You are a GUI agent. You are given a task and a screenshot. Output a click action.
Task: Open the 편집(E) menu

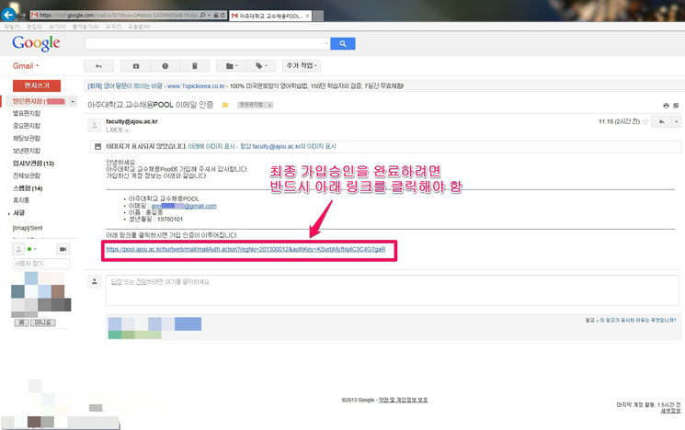point(35,27)
